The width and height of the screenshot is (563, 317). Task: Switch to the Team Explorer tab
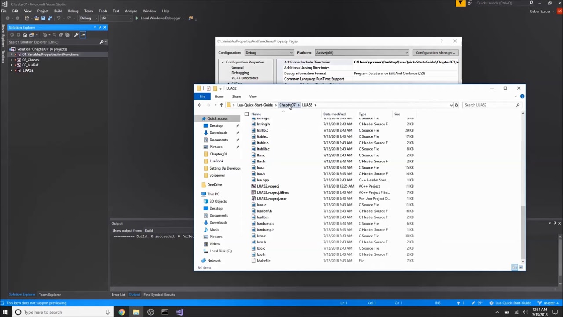tap(50, 295)
